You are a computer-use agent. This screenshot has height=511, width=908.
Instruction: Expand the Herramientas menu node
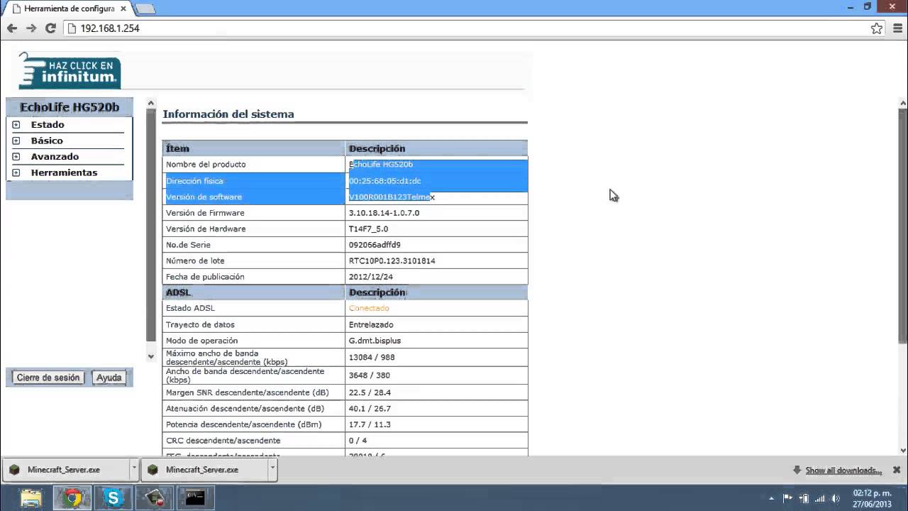(x=16, y=172)
